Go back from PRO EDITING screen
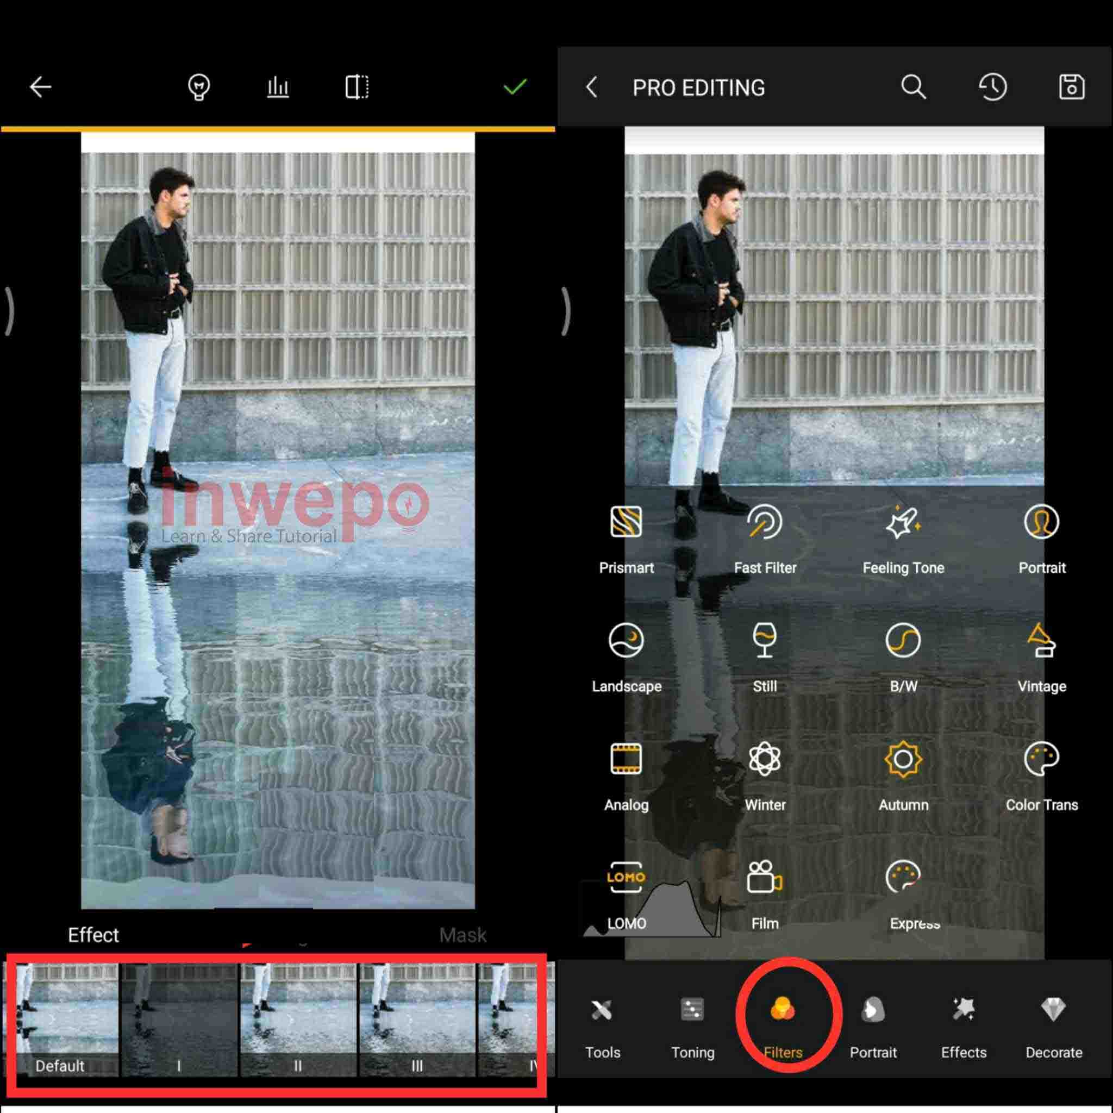This screenshot has width=1113, height=1113. (x=592, y=87)
